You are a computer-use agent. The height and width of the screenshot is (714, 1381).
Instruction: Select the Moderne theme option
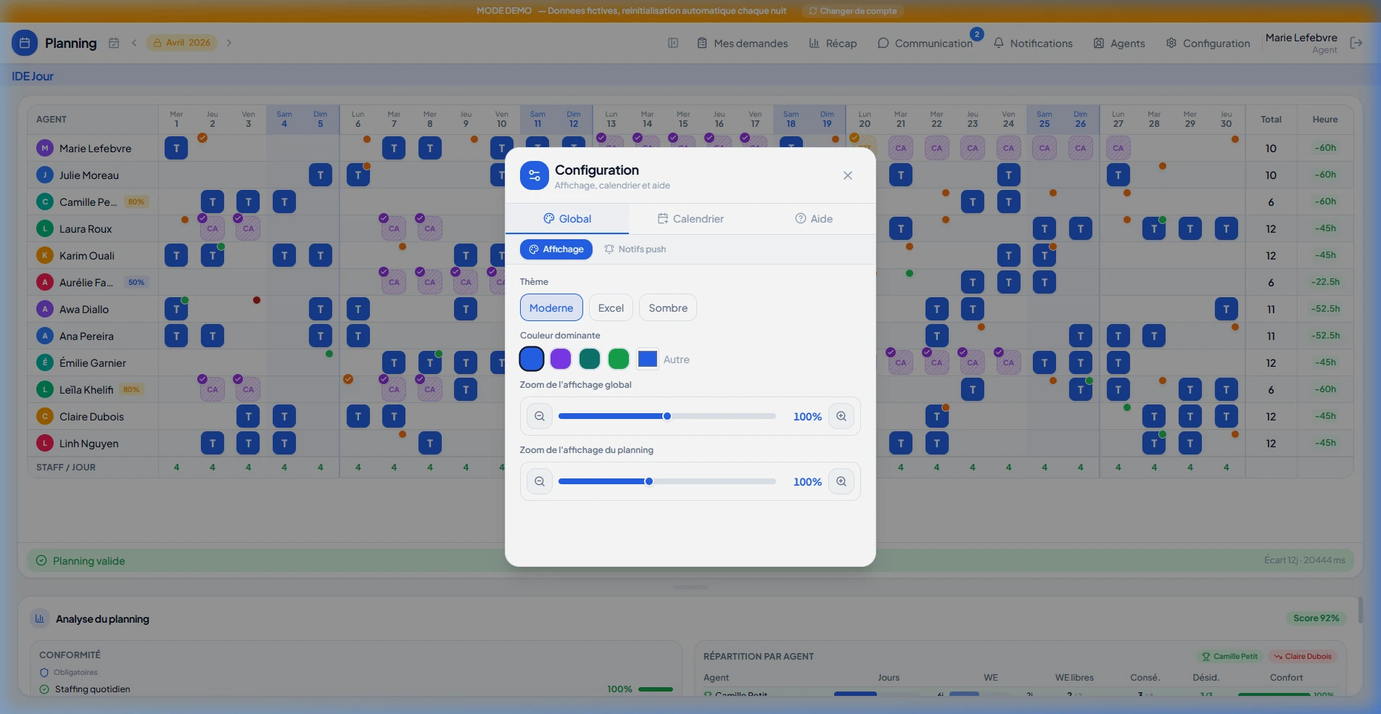551,307
